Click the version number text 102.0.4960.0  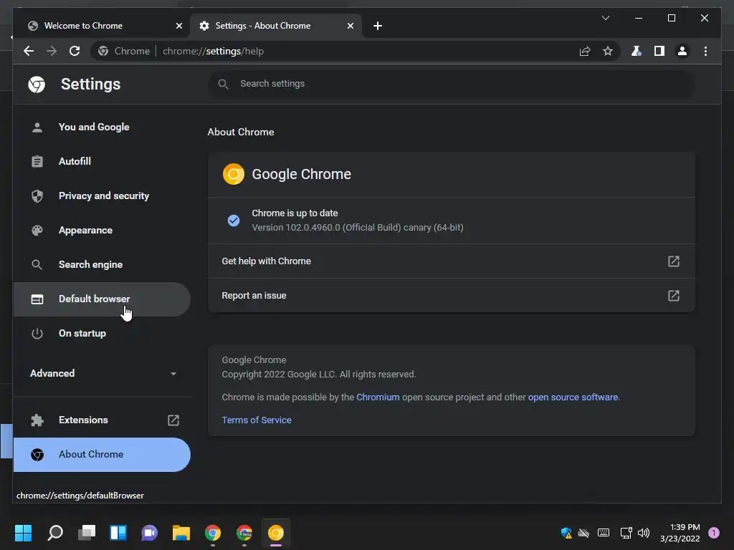(313, 228)
